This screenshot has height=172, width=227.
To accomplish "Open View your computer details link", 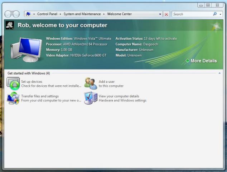I will point(119,96).
